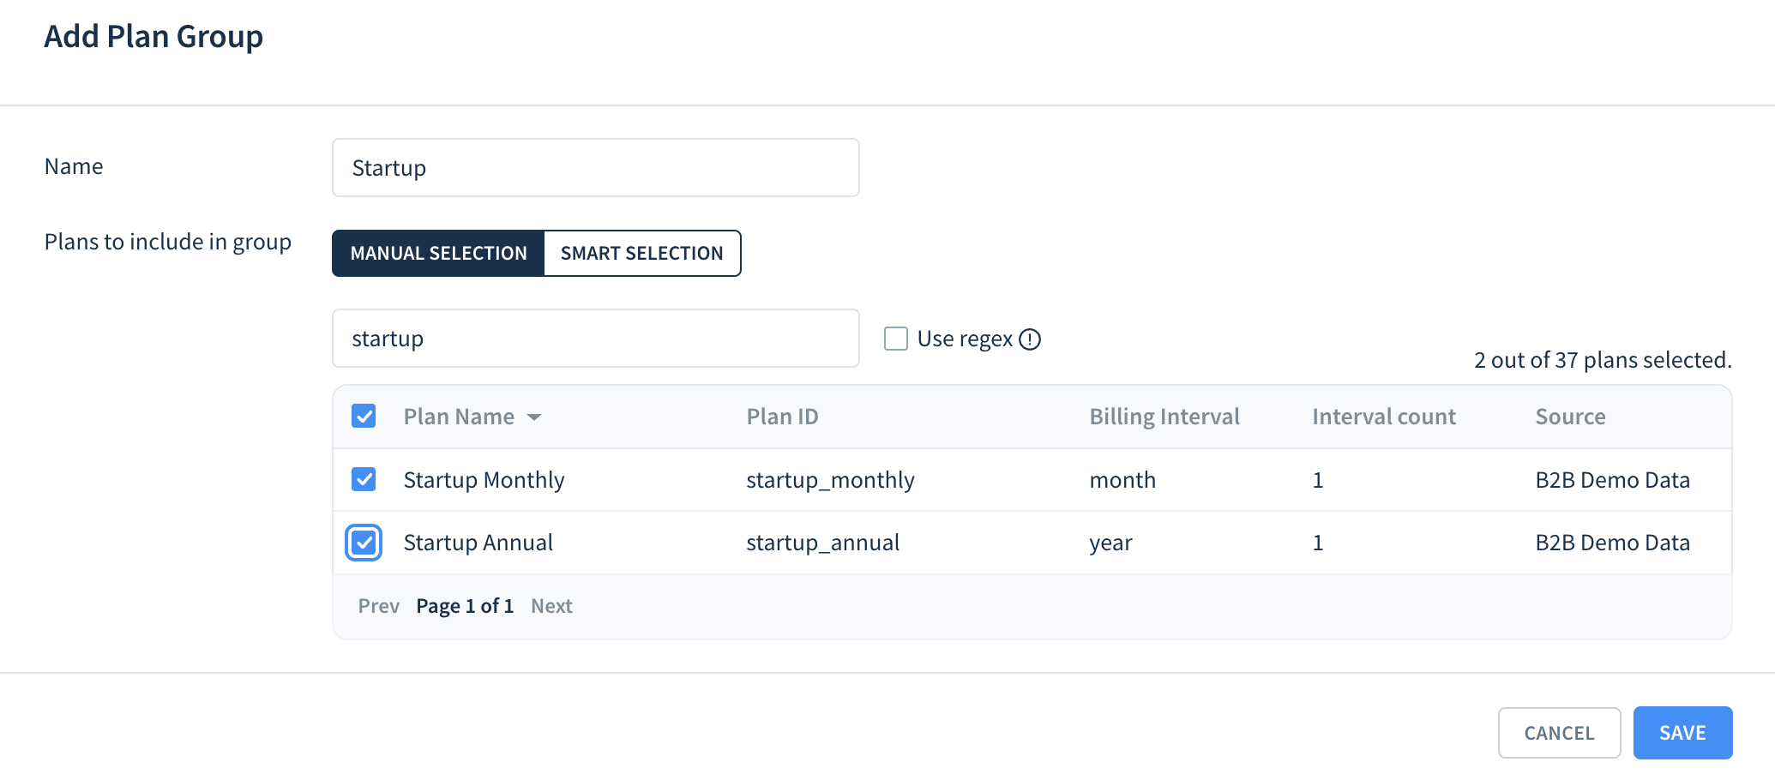Image resolution: width=1775 pixels, height=780 pixels.
Task: Click the 2 out of 37 plans selected text
Action: [x=1603, y=360]
